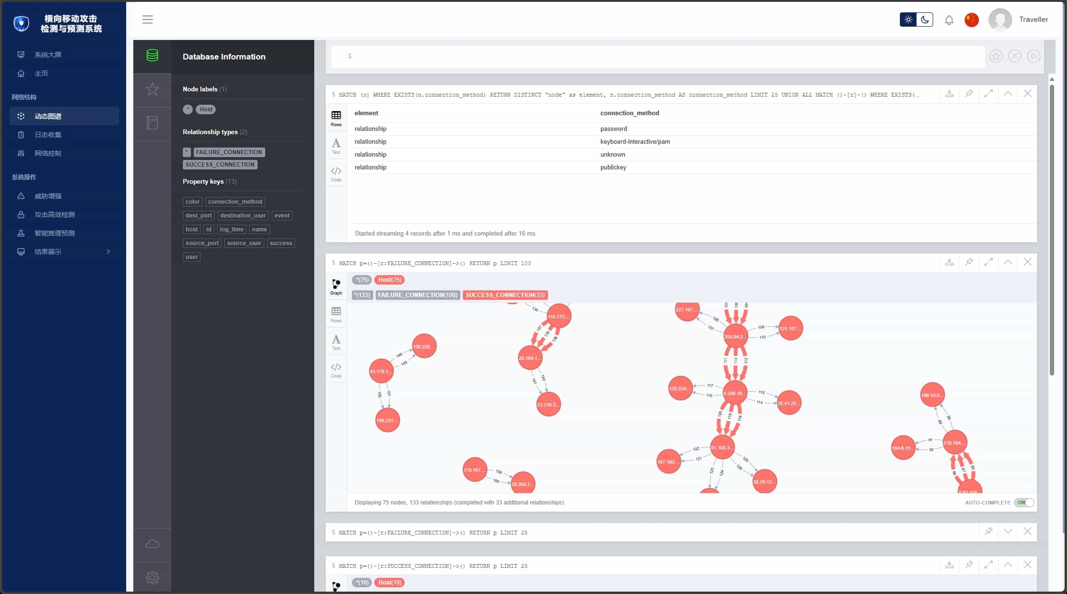
Task: Change language via Chinese flag icon
Action: pos(971,20)
